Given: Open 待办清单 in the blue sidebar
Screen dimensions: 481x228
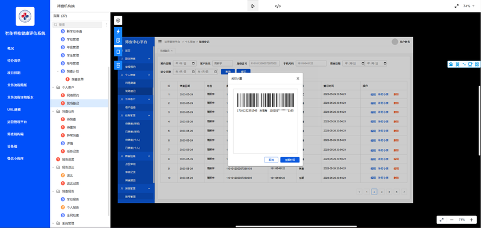Looking at the screenshot, I should [14, 61].
